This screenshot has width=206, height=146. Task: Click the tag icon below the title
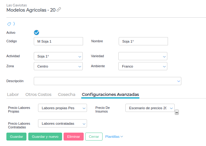(x=9, y=24)
